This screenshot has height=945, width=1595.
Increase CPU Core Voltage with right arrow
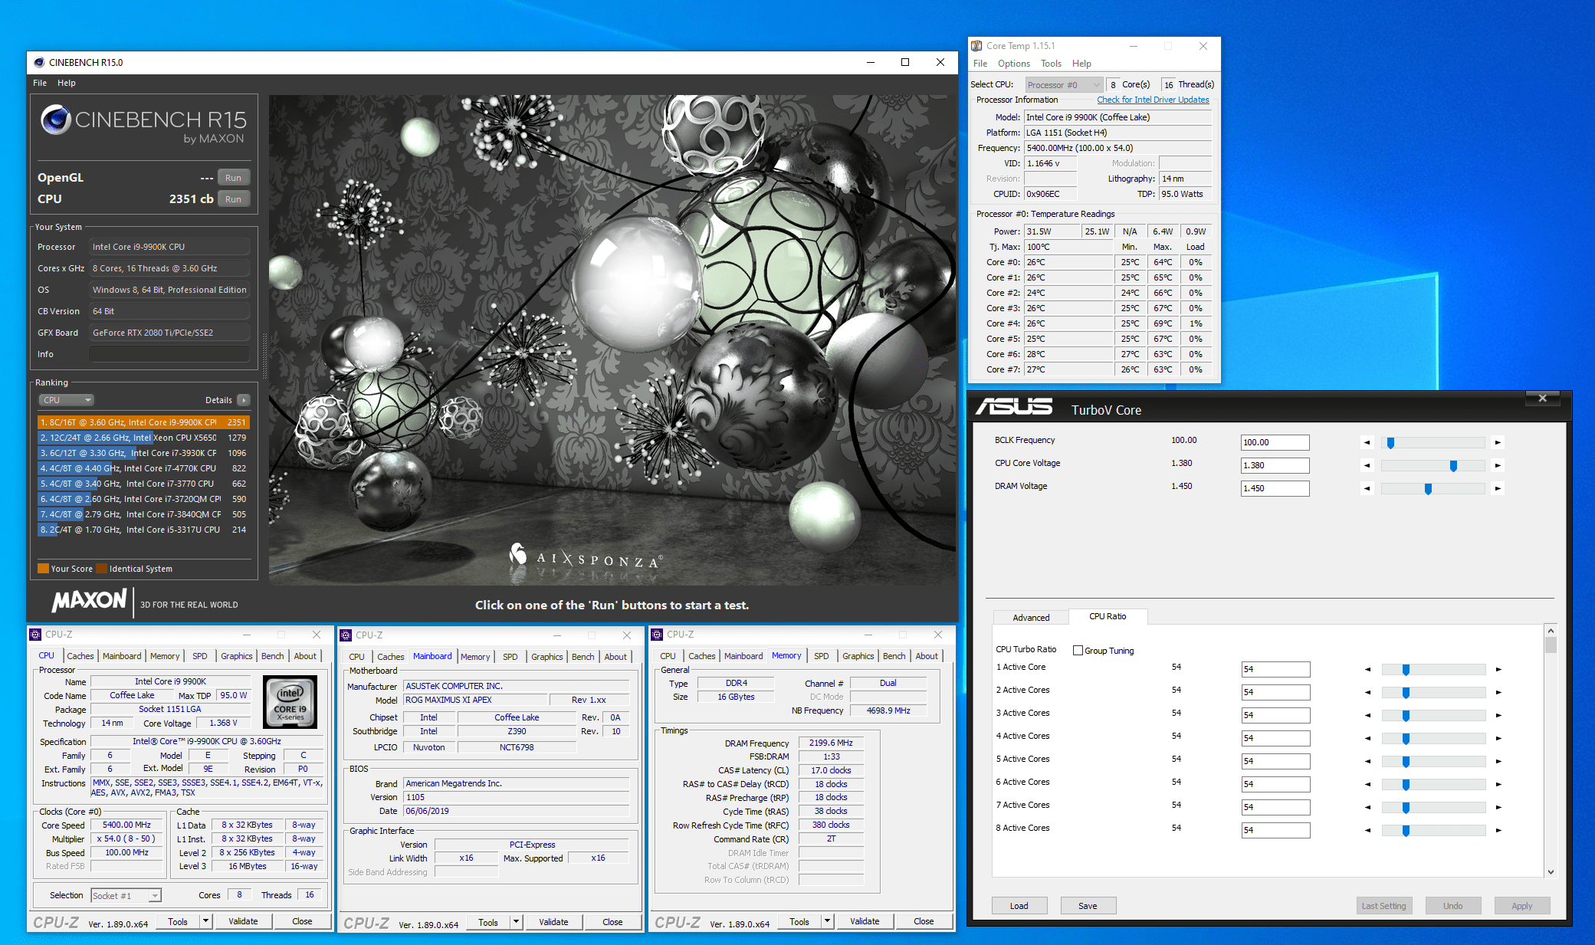1498,465
